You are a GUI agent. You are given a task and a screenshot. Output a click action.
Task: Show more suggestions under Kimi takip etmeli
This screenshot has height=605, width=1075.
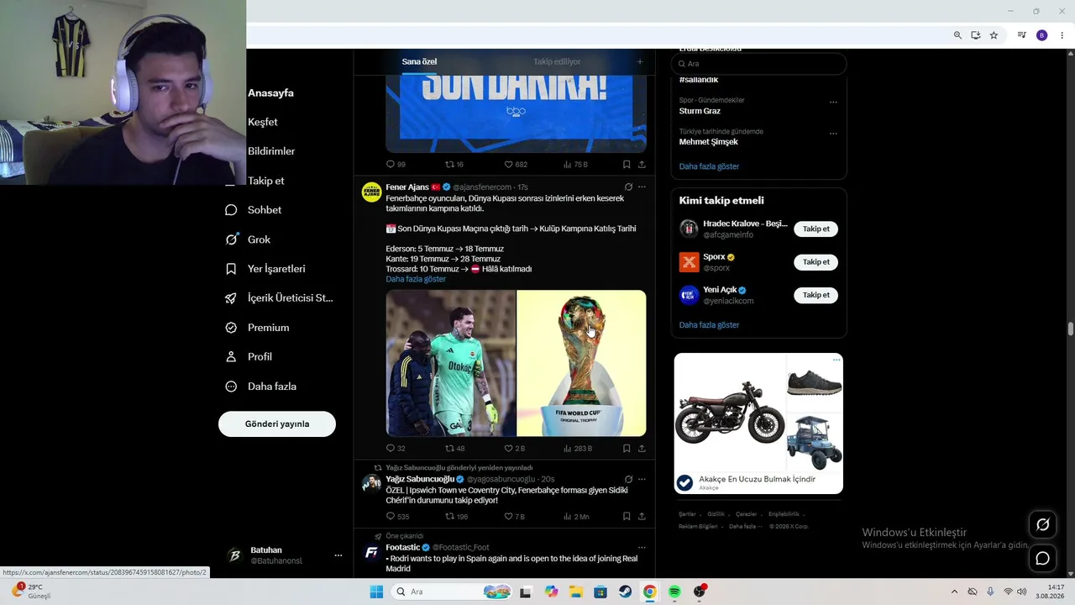coord(709,325)
